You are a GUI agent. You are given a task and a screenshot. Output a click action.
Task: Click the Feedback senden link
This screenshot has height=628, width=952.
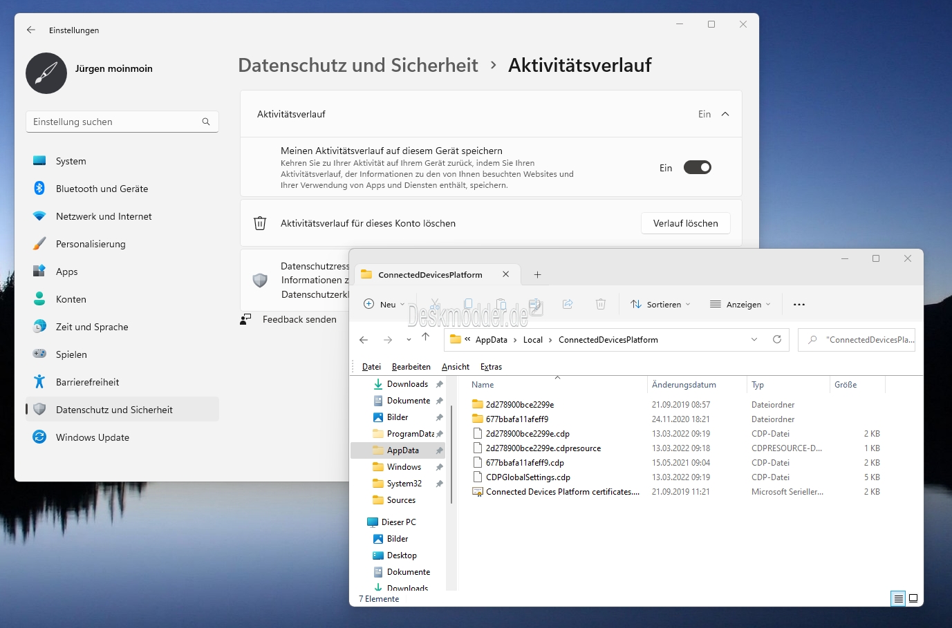[299, 319]
